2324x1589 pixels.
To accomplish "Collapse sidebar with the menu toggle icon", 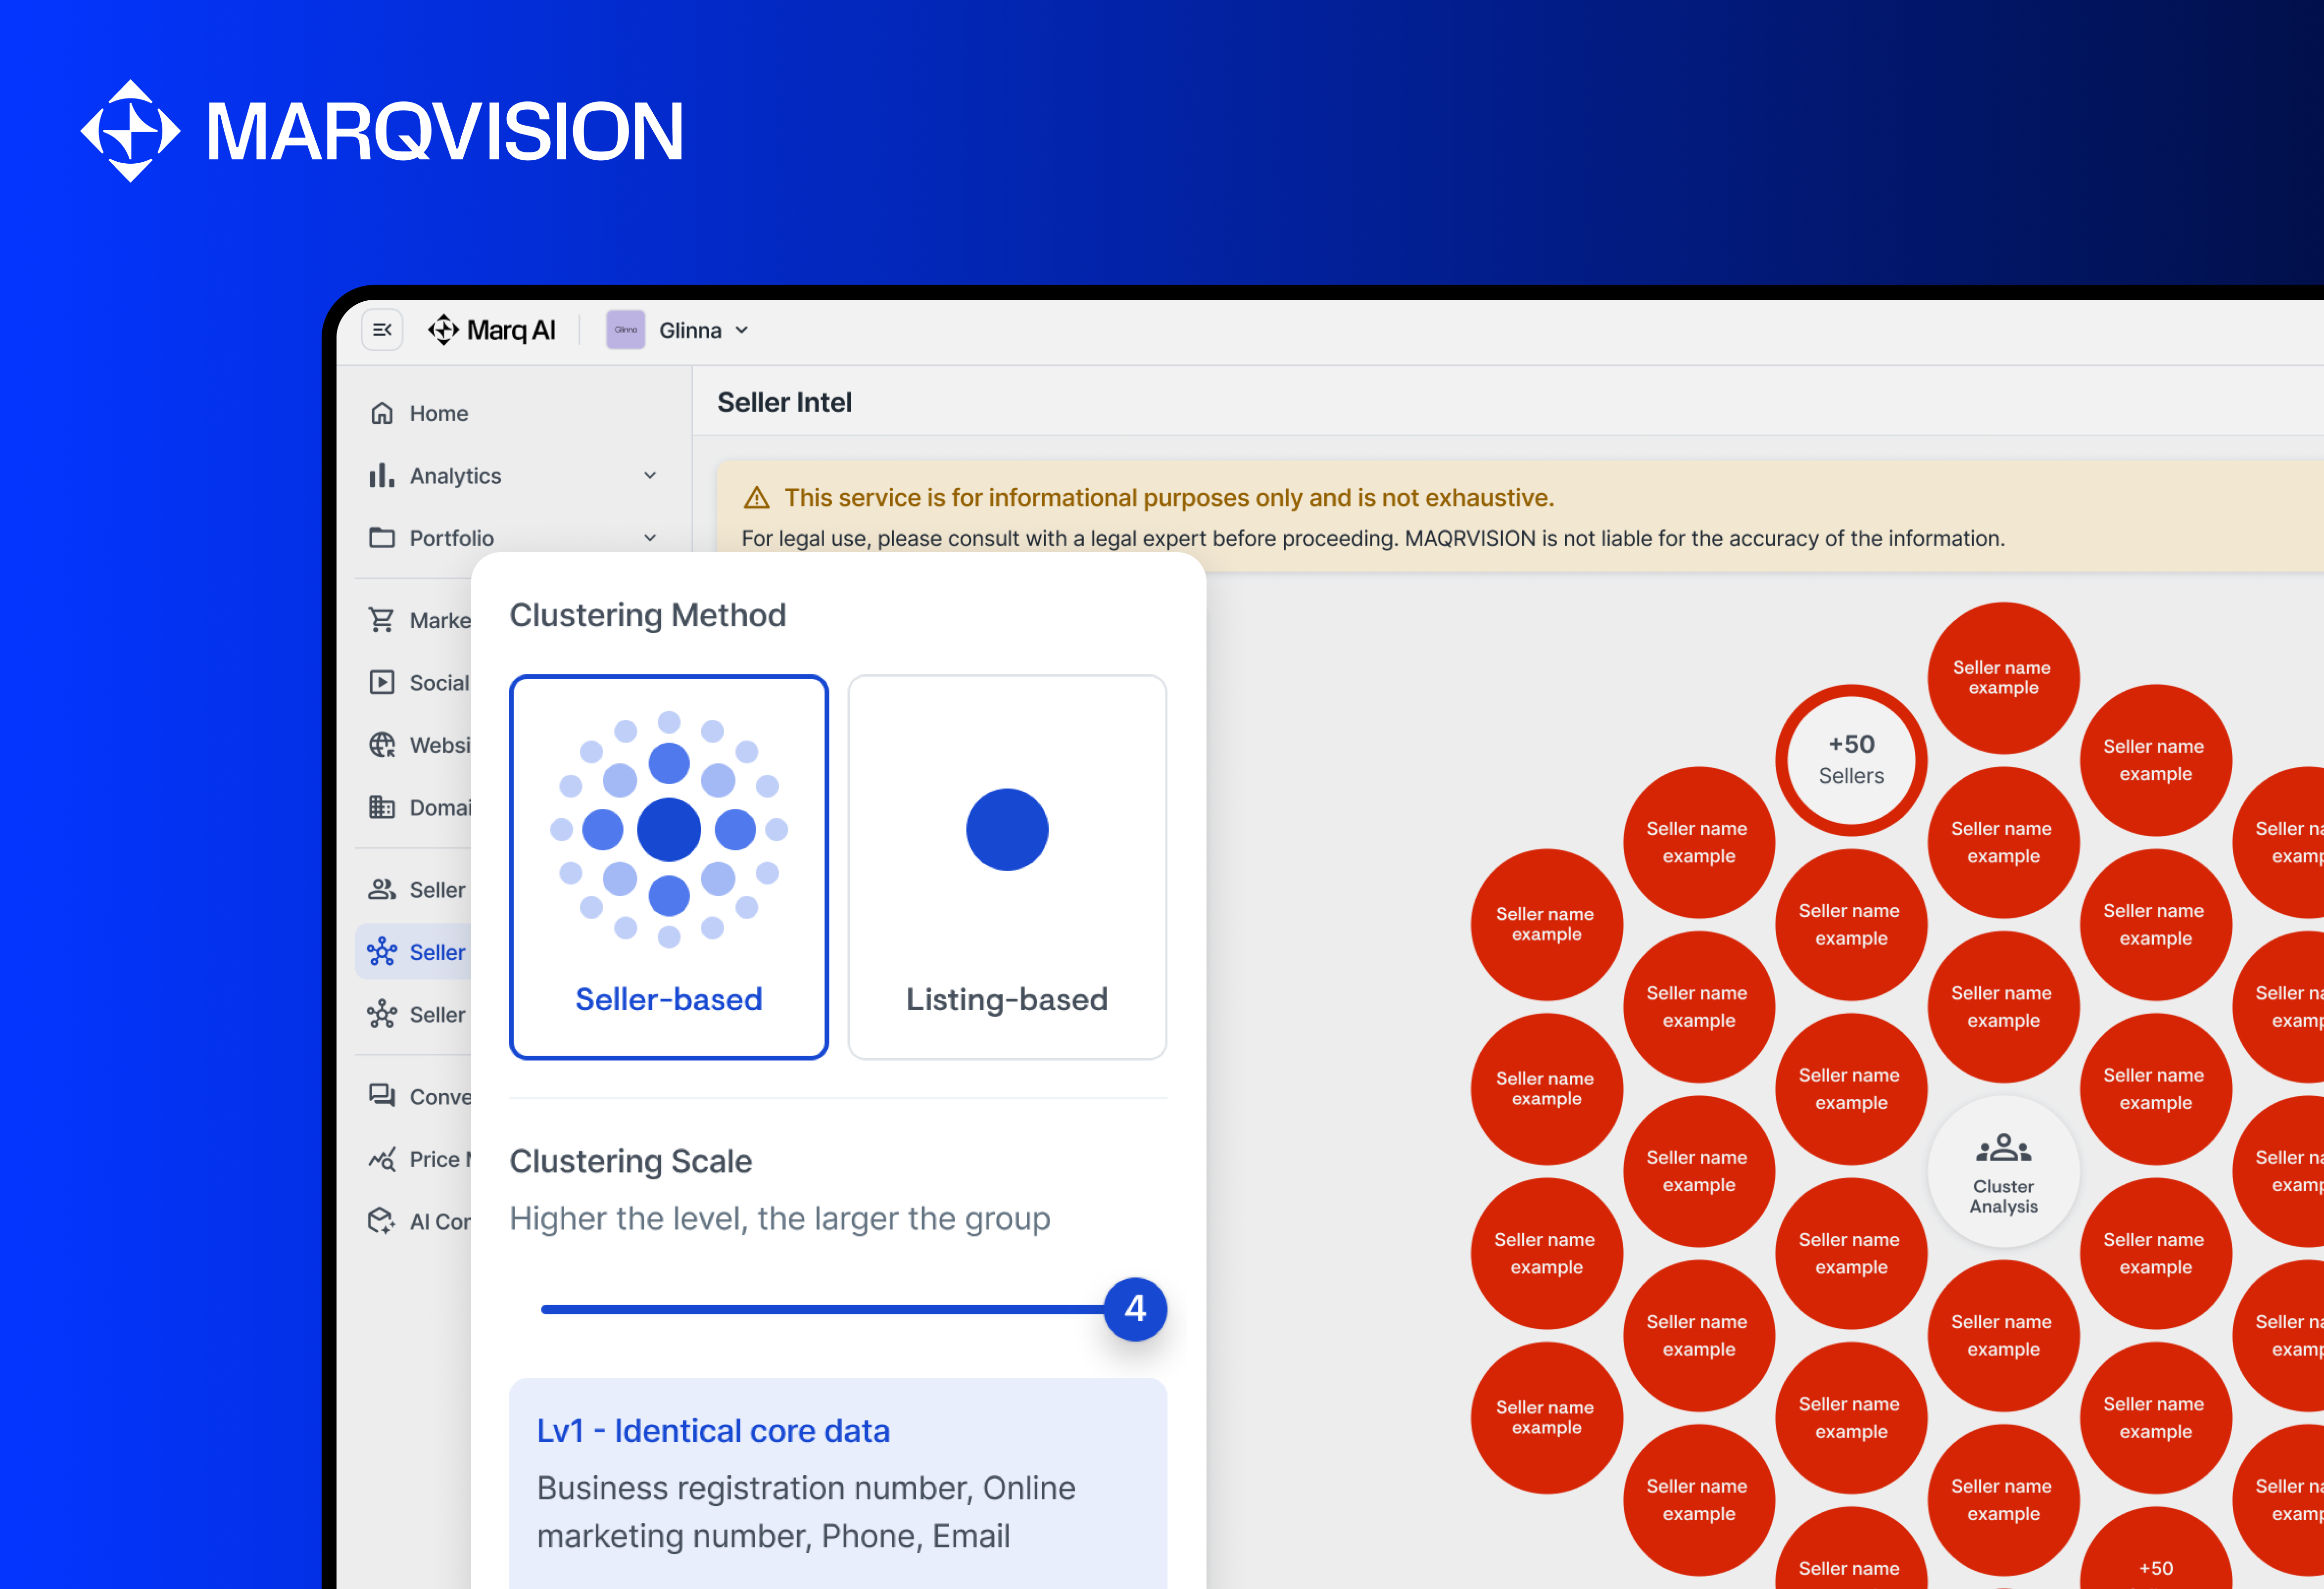I will click(x=382, y=330).
